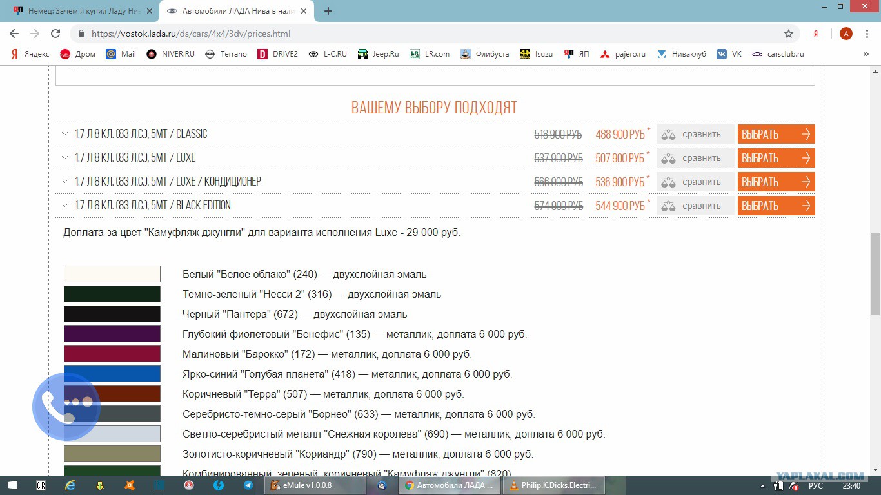Image resolution: width=881 pixels, height=495 pixels.
Task: Switch to VLC Philip.K.Dicks taskbar window
Action: pyautogui.click(x=555, y=485)
